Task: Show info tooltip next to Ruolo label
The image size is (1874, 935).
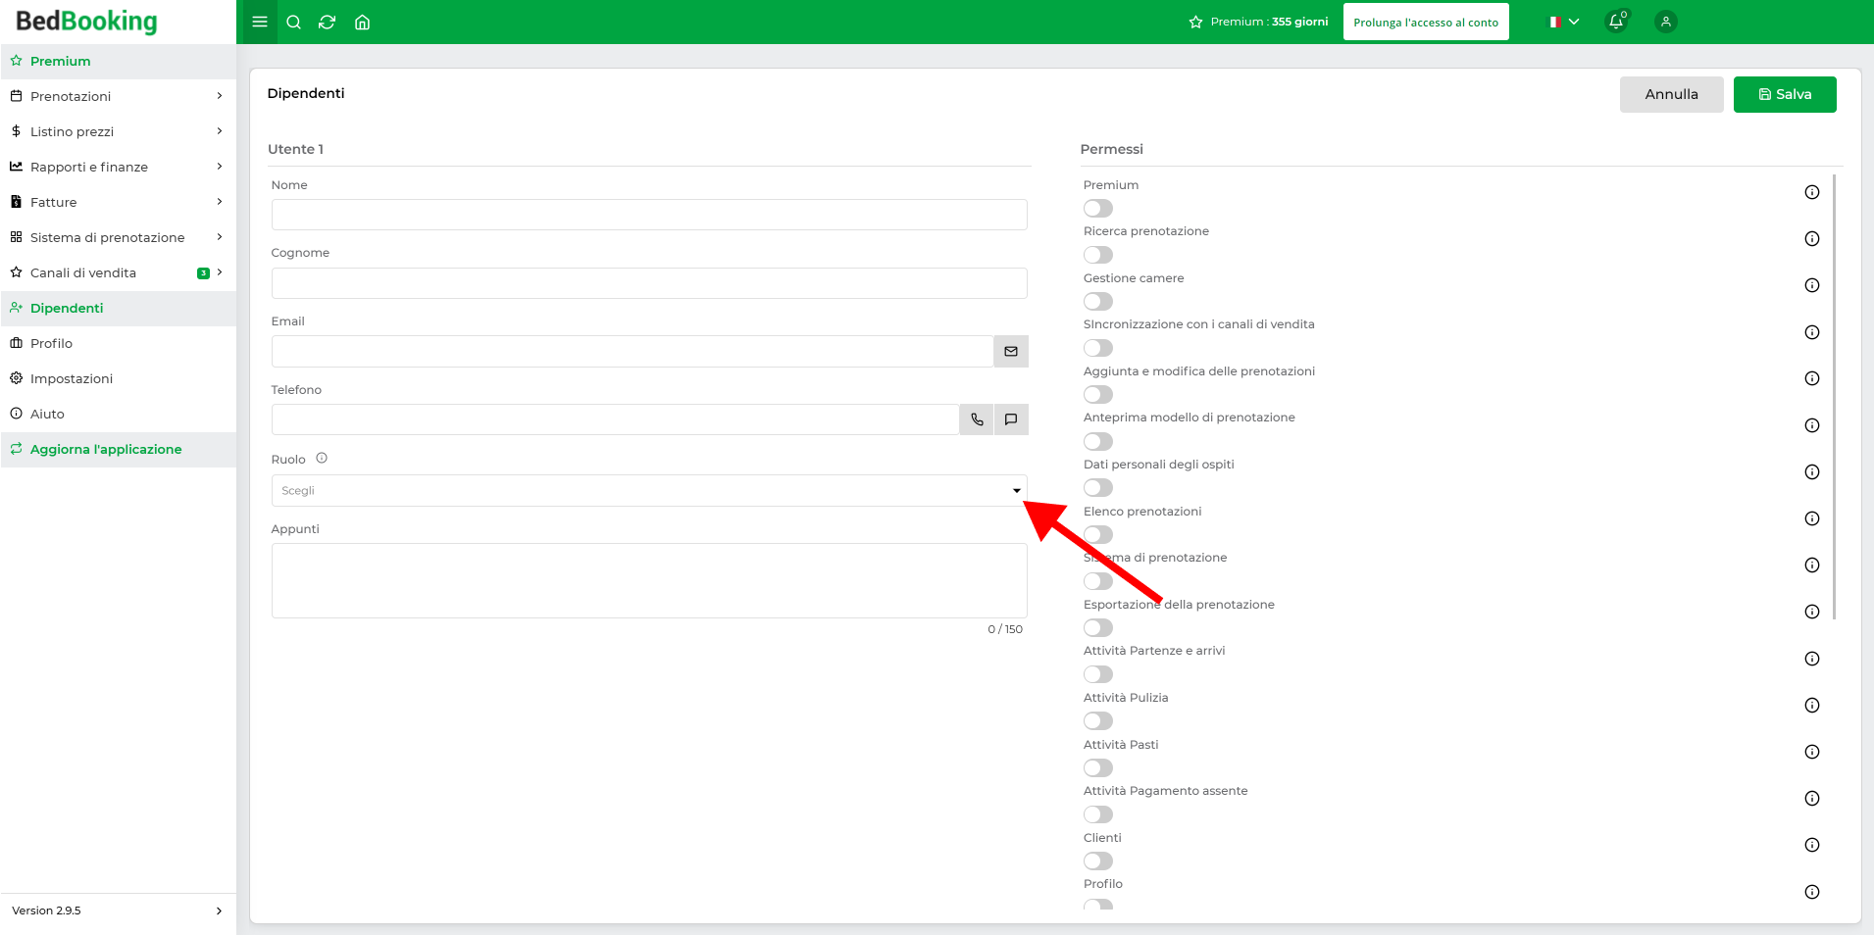Action: [322, 458]
